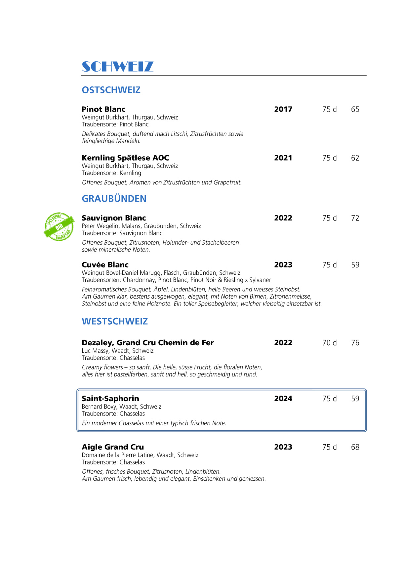Select the WESTSCHWEIZ section heading
Image resolution: width=404 pixels, height=572 pixels.
point(115,321)
